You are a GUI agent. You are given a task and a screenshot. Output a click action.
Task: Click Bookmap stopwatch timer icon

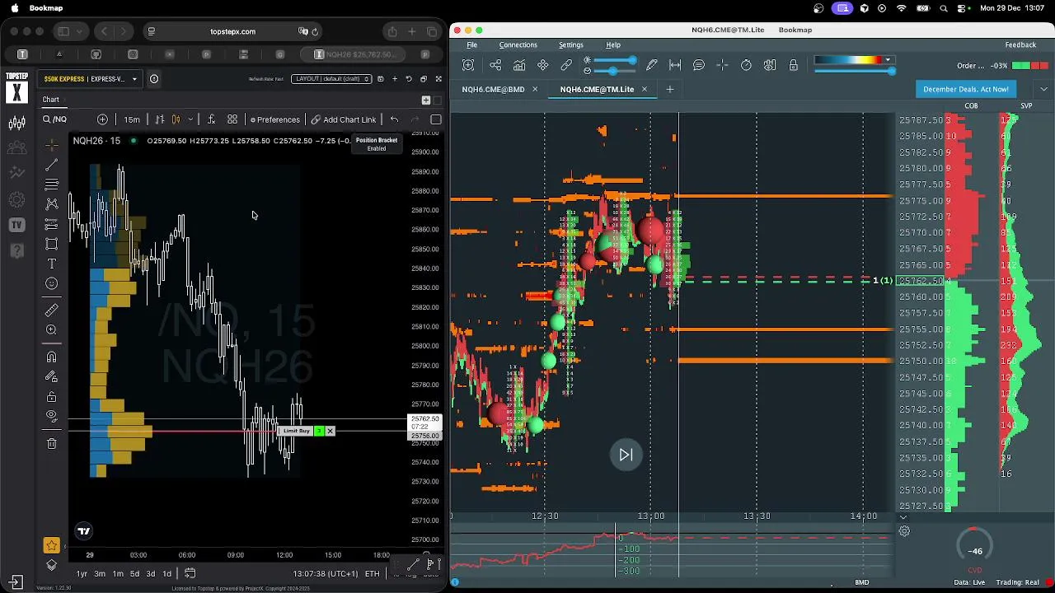[746, 65]
